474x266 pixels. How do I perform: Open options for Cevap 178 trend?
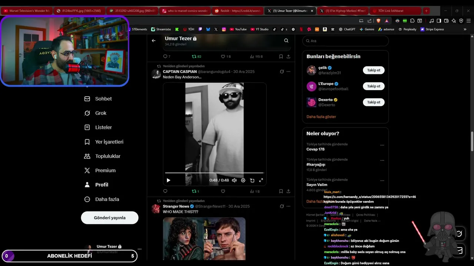pos(382,145)
